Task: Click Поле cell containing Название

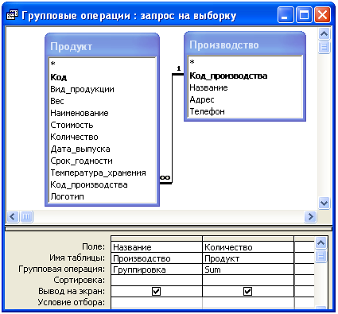Action: pos(157,247)
